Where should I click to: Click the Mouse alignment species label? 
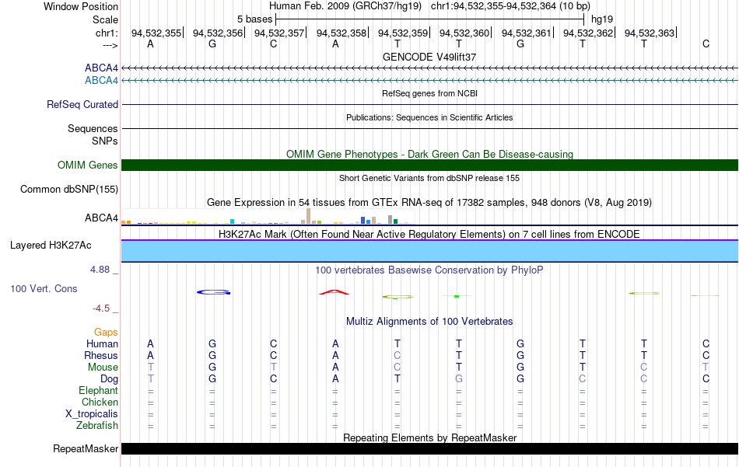103,368
